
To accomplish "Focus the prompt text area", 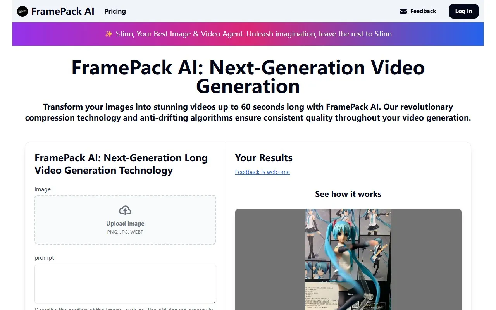I will (125, 284).
